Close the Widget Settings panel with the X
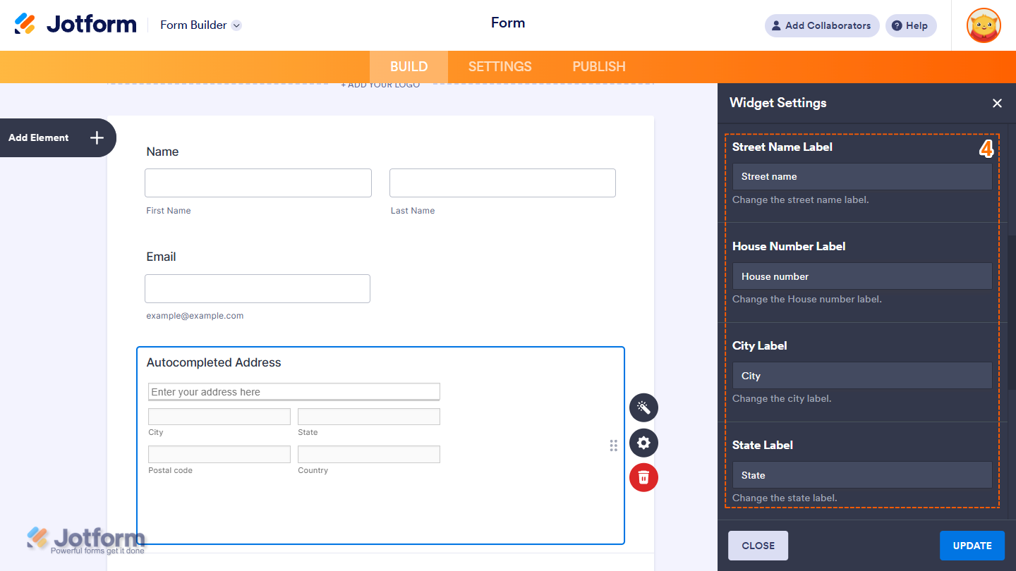The width and height of the screenshot is (1016, 571). 997,103
